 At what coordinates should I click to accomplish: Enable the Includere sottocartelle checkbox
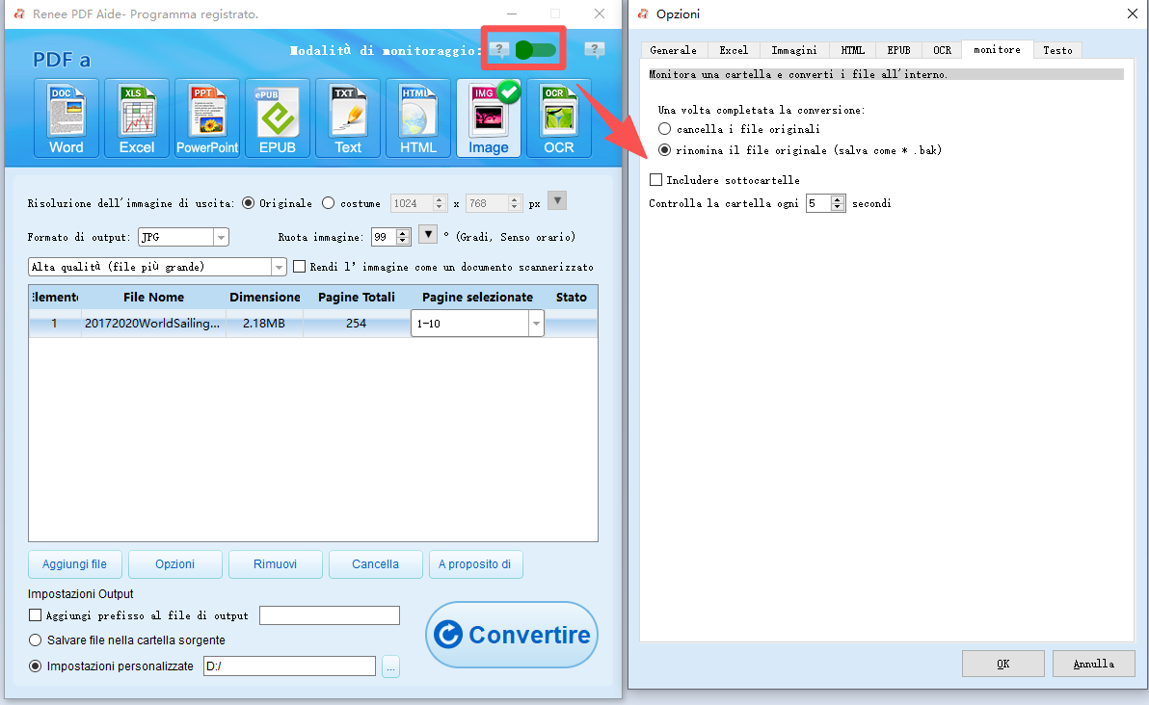coord(656,180)
